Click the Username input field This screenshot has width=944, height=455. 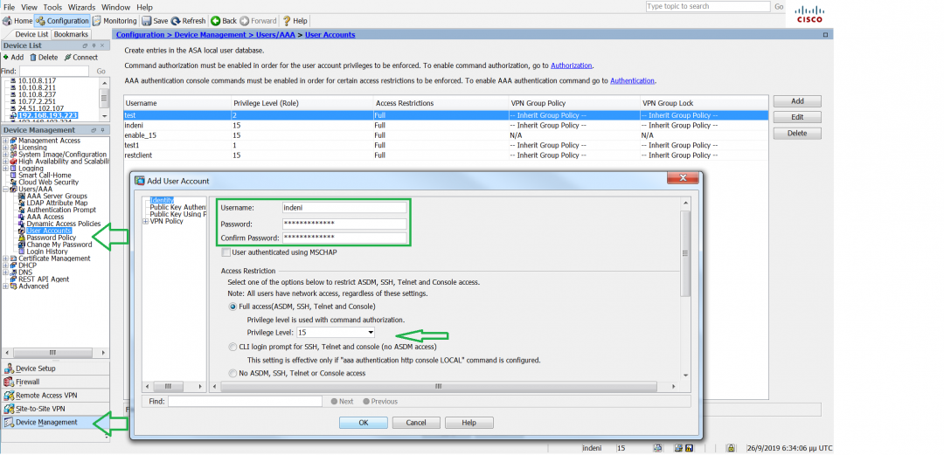pos(344,208)
